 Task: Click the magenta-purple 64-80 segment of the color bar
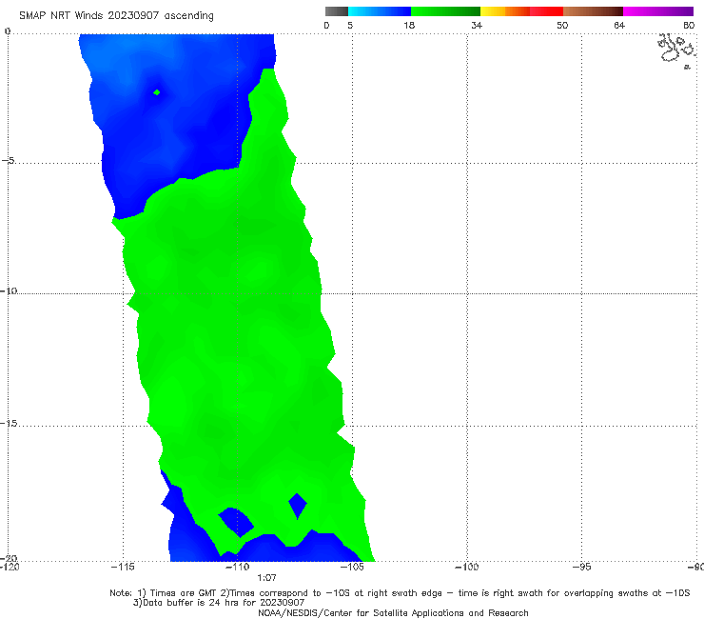[x=658, y=11]
